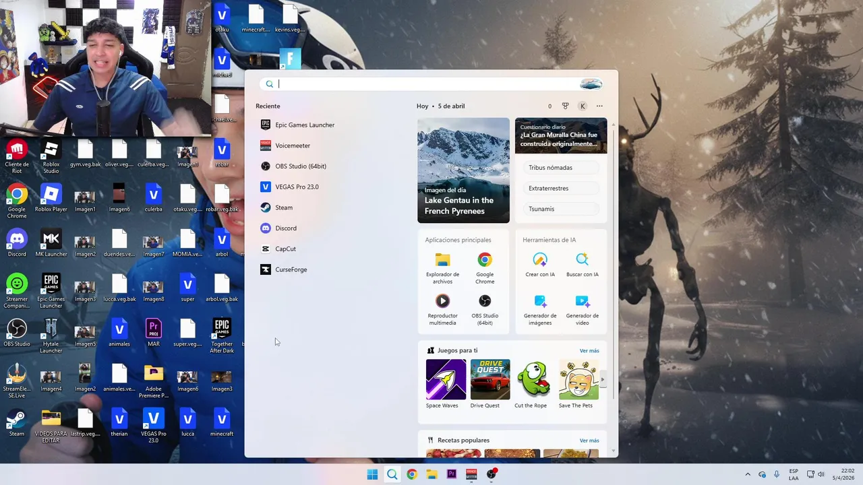Select the Roblox Player desktop icon
This screenshot has height=485, width=863.
click(x=51, y=199)
